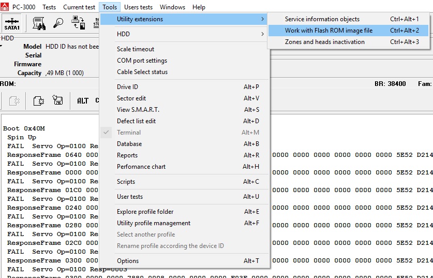
Task: Open the PC-3000 menu
Action: click(x=24, y=7)
